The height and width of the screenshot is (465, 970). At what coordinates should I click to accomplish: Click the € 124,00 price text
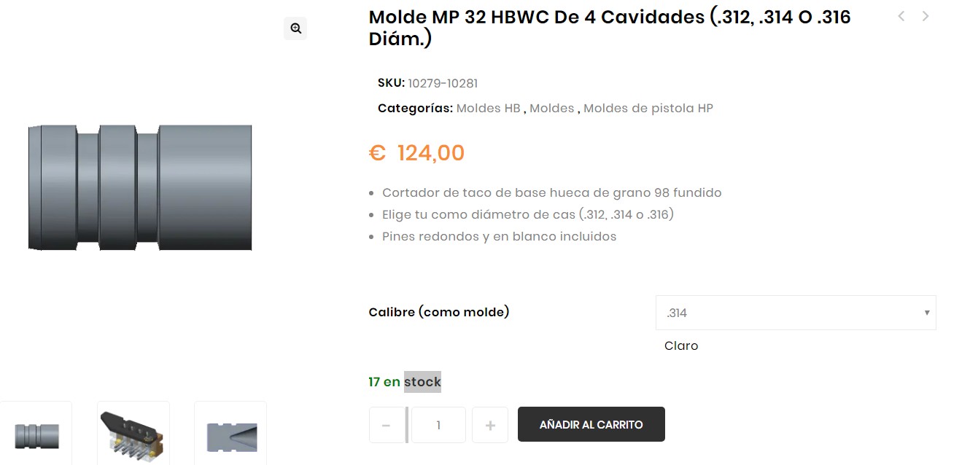[x=416, y=153]
